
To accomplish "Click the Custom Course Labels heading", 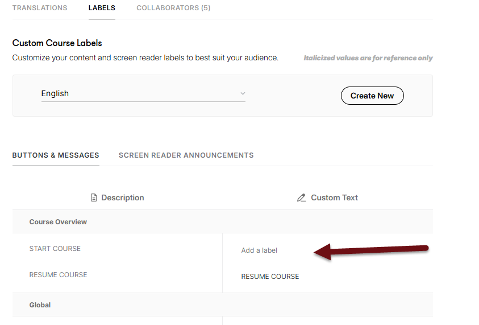I will point(57,43).
